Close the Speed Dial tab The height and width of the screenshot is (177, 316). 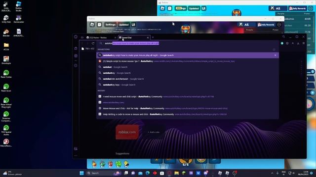[x=148, y=37]
